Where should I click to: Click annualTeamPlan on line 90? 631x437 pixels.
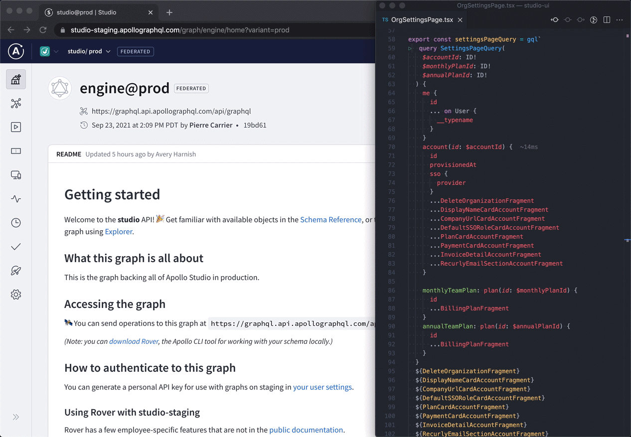point(448,326)
